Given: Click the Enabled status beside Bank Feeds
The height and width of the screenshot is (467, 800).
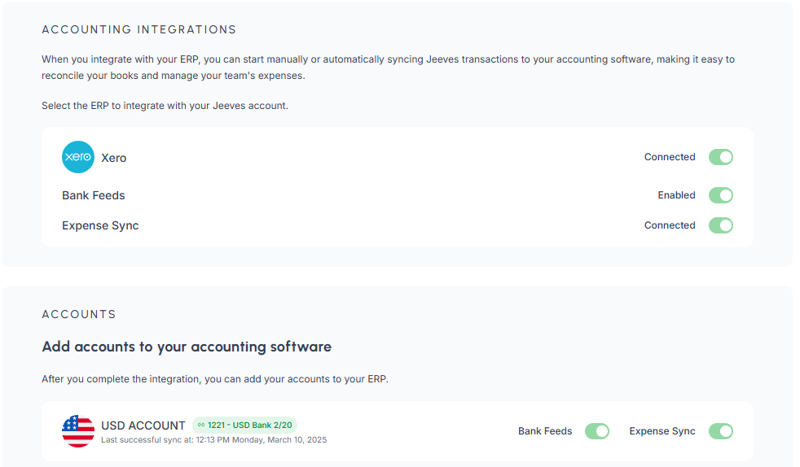Looking at the screenshot, I should coord(676,195).
